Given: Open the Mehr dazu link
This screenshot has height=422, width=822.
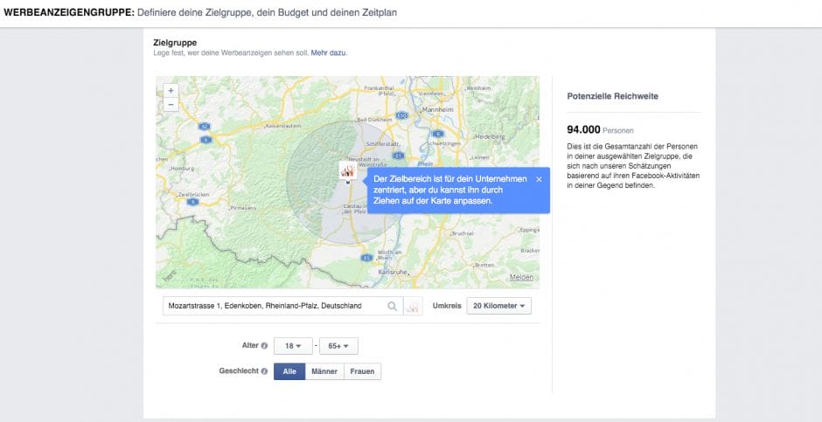Looking at the screenshot, I should point(328,53).
